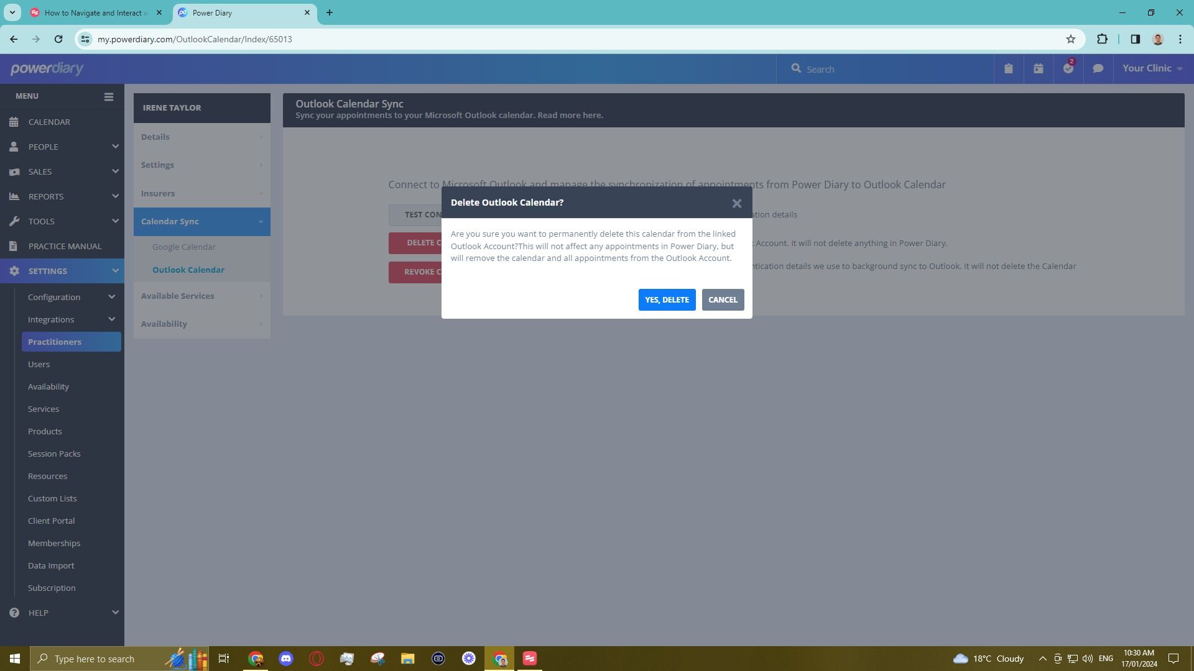The height and width of the screenshot is (671, 1194).
Task: Open Users settings page
Action: [x=39, y=364]
